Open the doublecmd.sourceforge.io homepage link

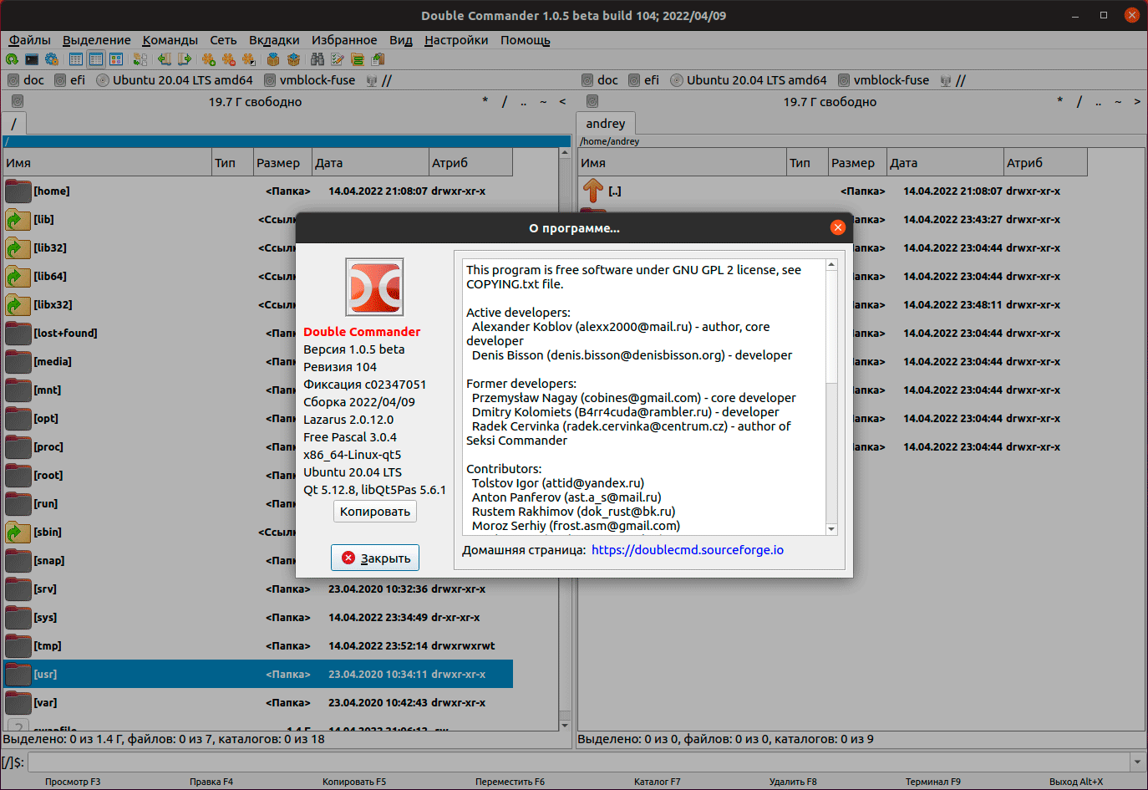(x=688, y=550)
